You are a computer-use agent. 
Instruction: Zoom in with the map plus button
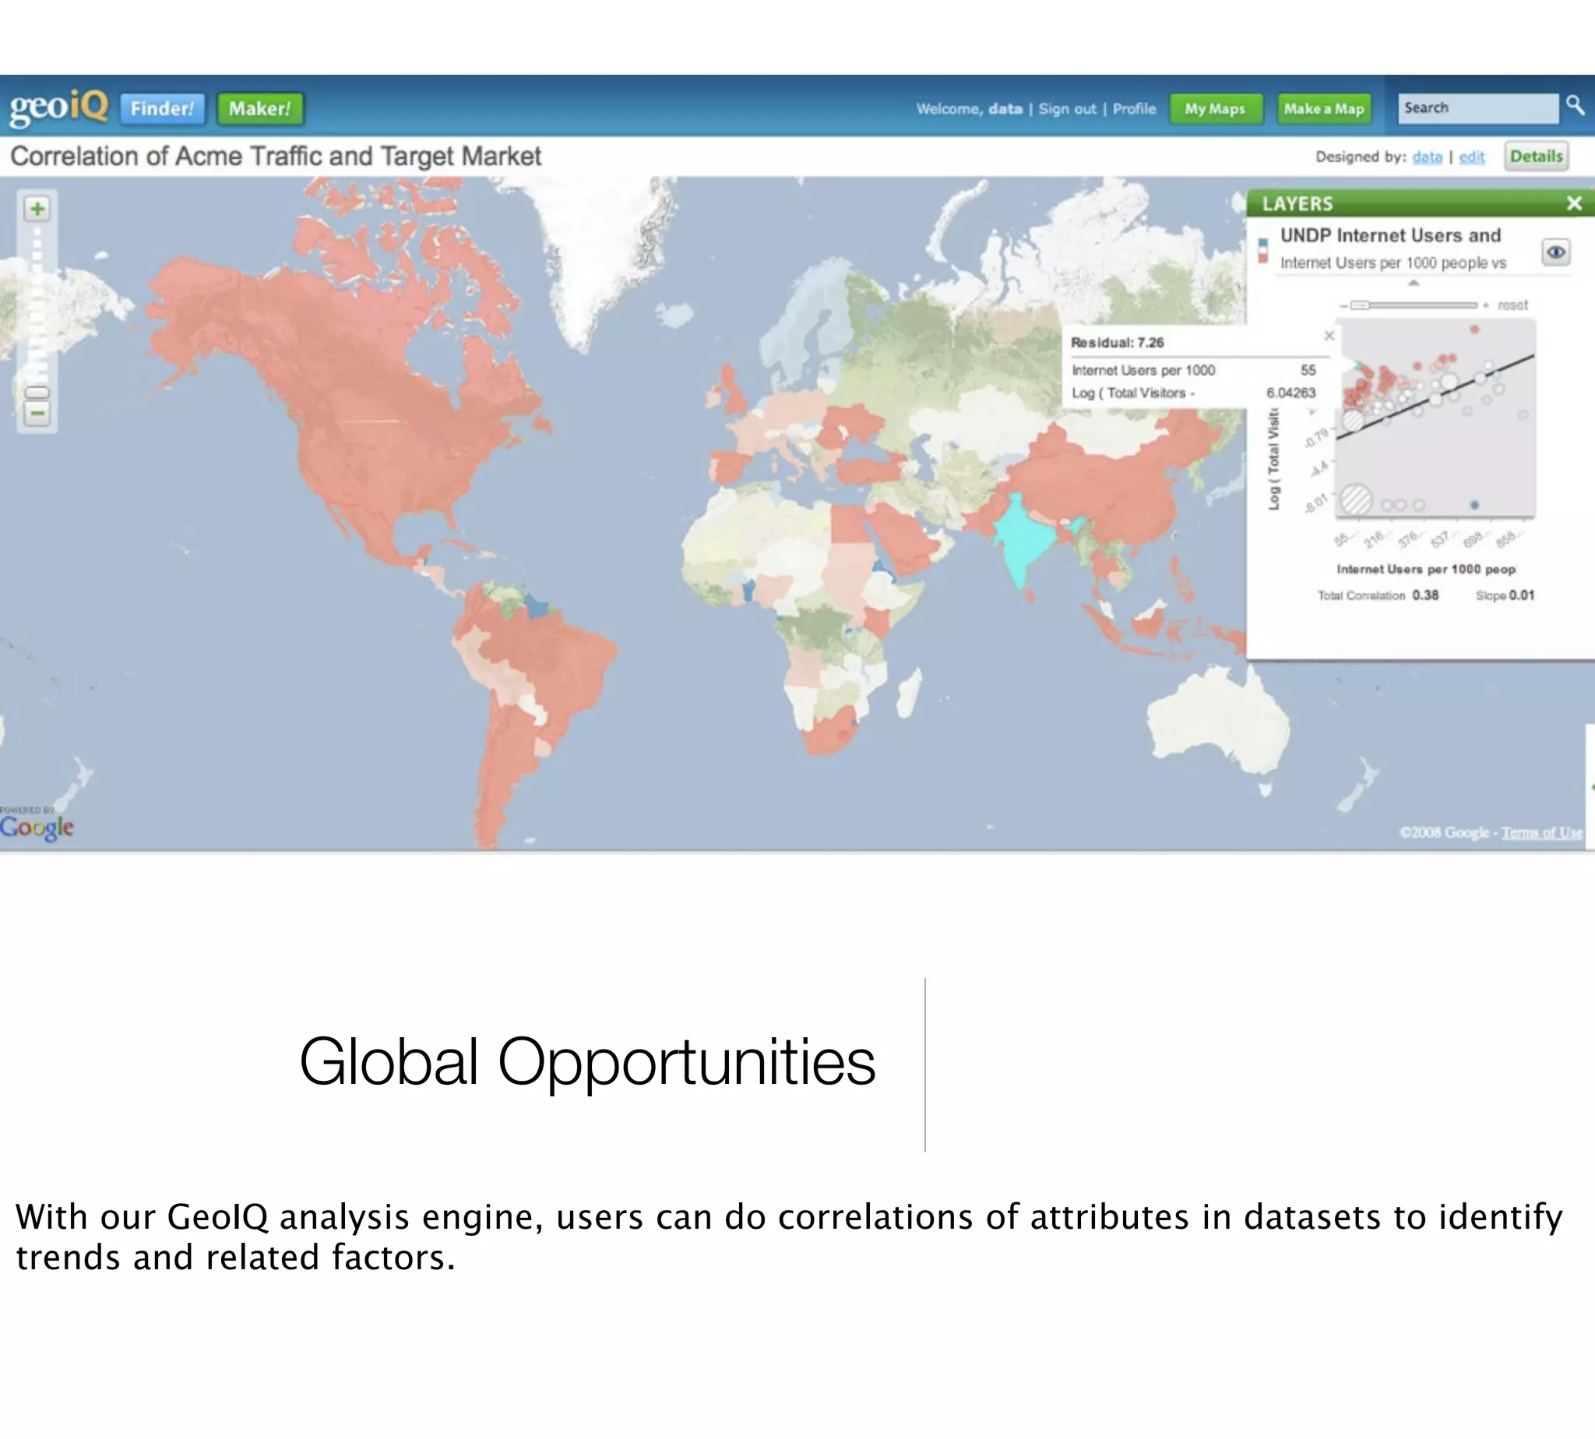tap(37, 209)
